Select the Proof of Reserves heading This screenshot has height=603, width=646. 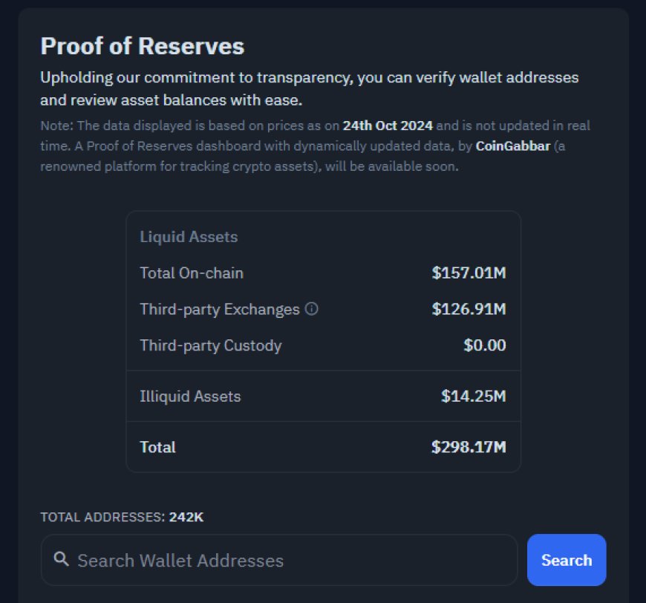coord(143,46)
